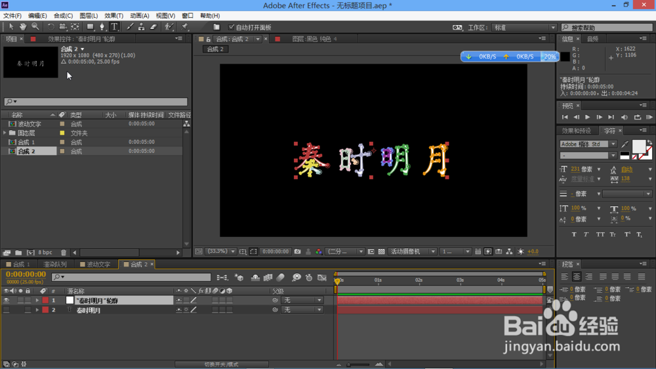This screenshot has height=369, width=656.
Task: Toggle the motion blur enable icon in timeline
Action: 281,277
